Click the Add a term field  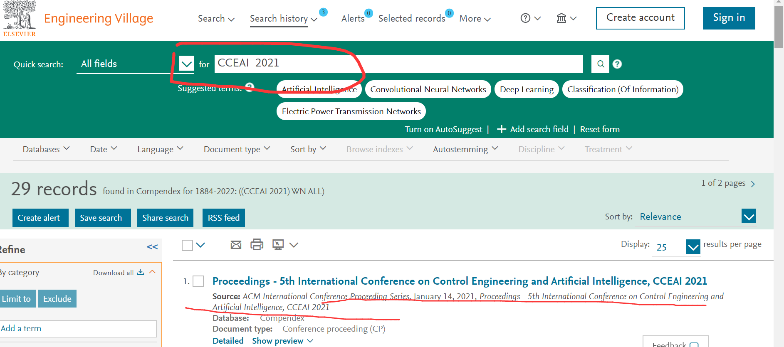tap(77, 329)
